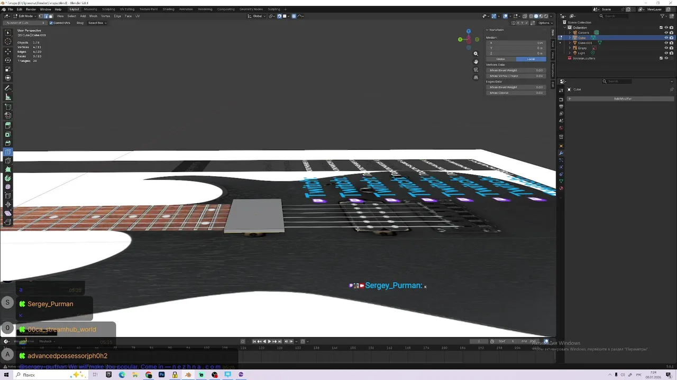Adjust the Mean Crease edge slider

[x=516, y=93]
